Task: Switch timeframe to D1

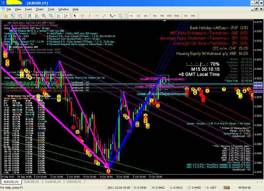Action: click(138, 16)
